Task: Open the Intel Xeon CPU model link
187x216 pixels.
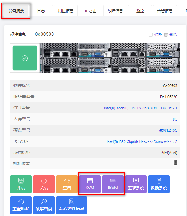Action: (140, 108)
